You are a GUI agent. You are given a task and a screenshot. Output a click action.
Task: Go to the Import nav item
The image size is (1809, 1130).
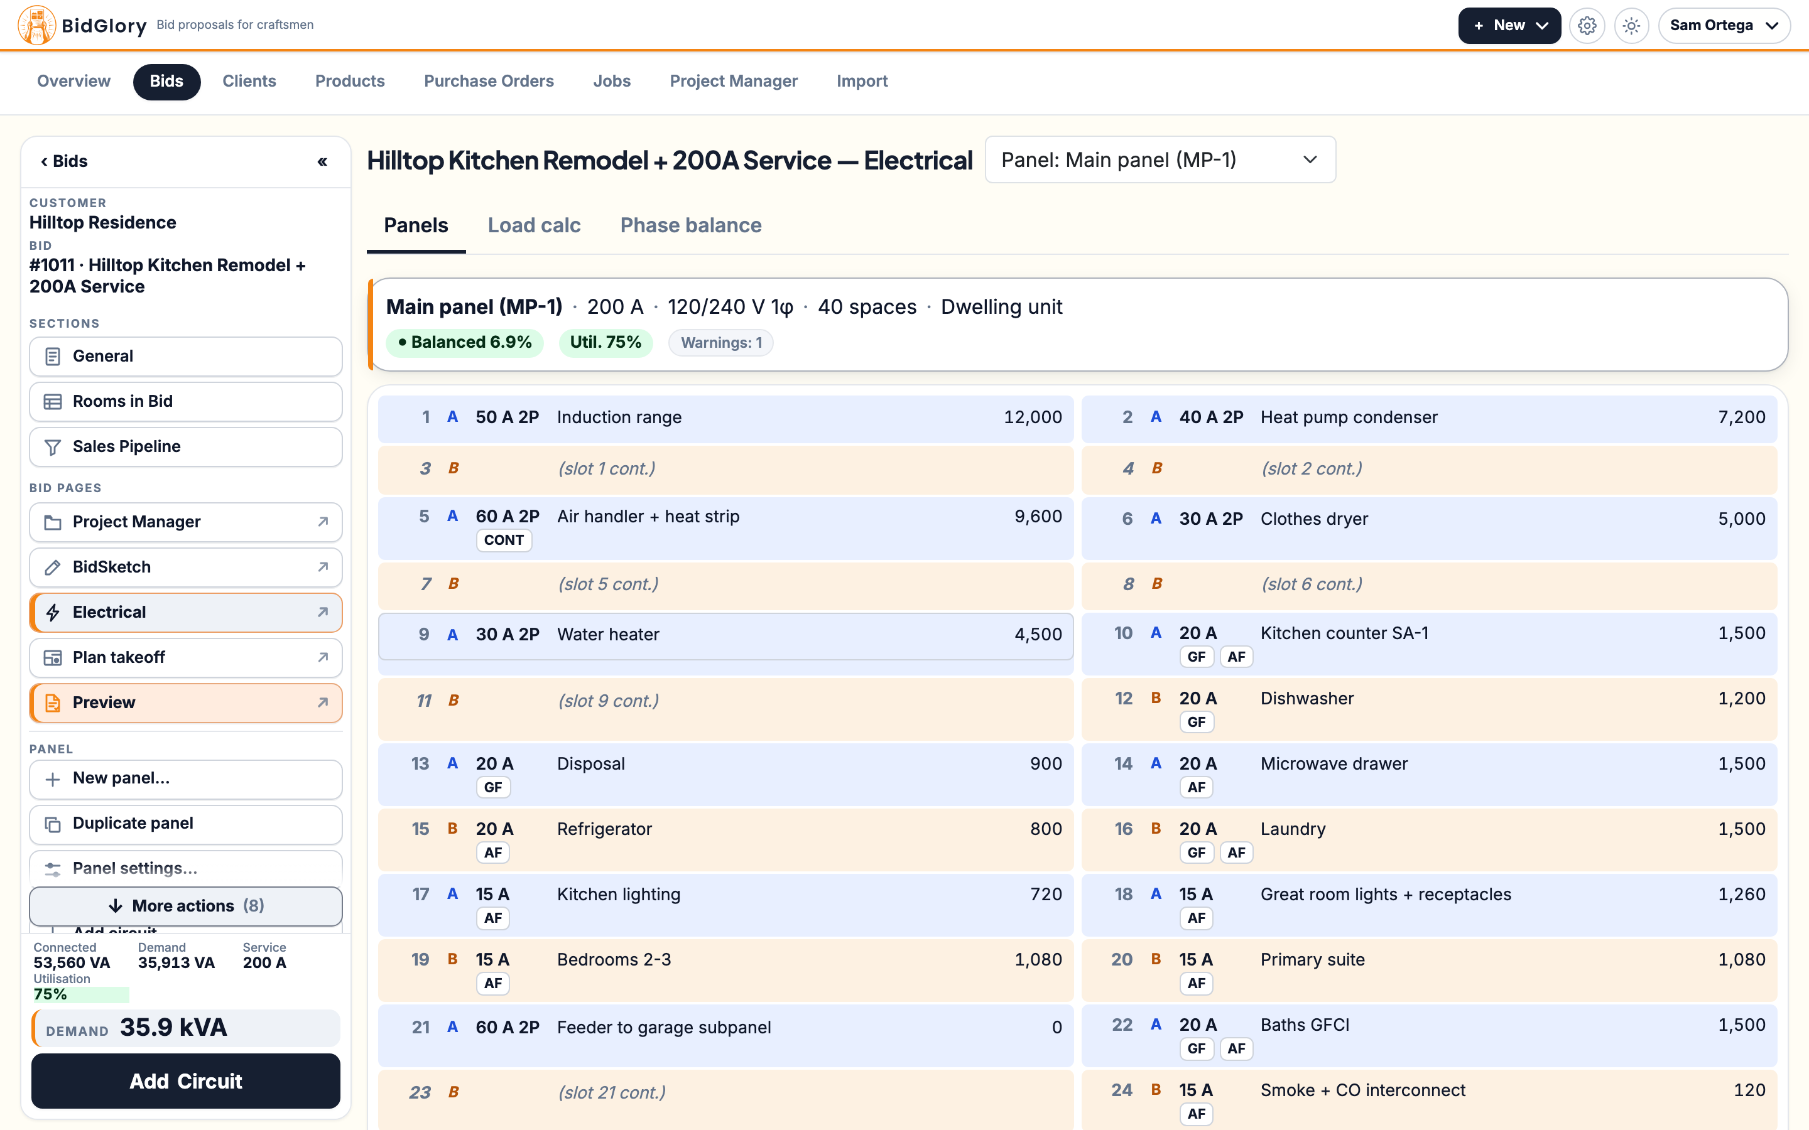pyautogui.click(x=862, y=82)
